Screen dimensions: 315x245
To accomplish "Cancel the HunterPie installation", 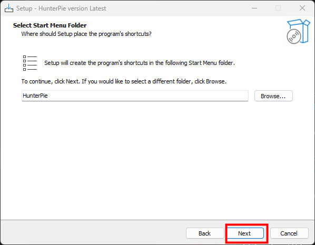I will click(x=289, y=233).
